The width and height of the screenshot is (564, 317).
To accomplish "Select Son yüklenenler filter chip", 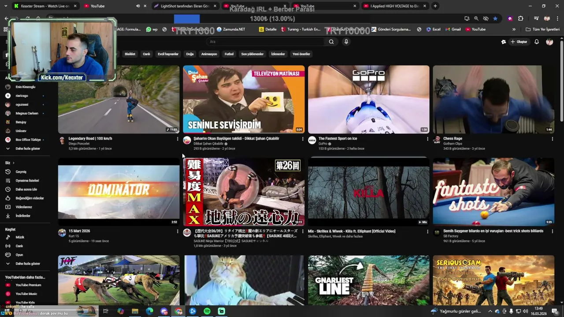I will point(252,54).
